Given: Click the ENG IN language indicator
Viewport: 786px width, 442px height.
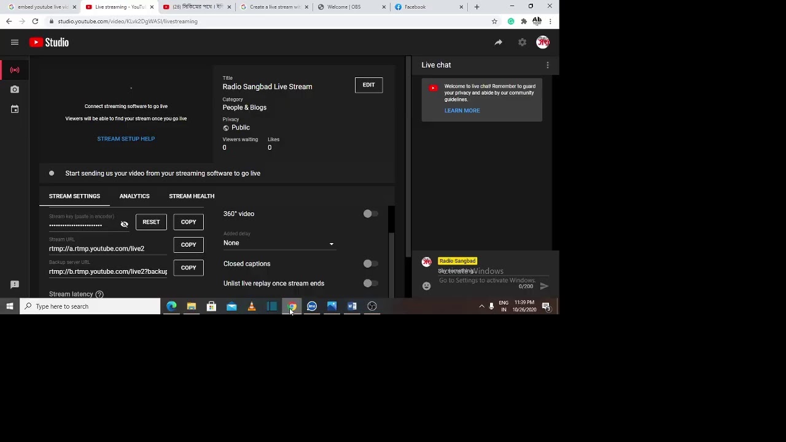Looking at the screenshot, I should pyautogui.click(x=504, y=306).
